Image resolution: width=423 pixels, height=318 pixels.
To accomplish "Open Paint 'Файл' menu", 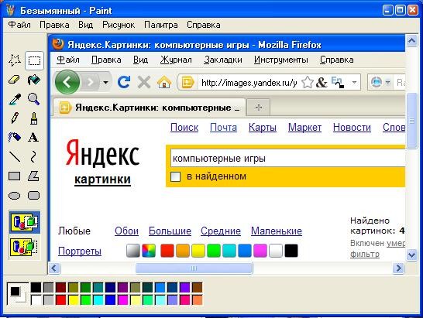I will (19, 25).
